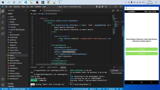Tap Android back navigation button in emulator
The image size is (160, 90).
(x=151, y=82)
